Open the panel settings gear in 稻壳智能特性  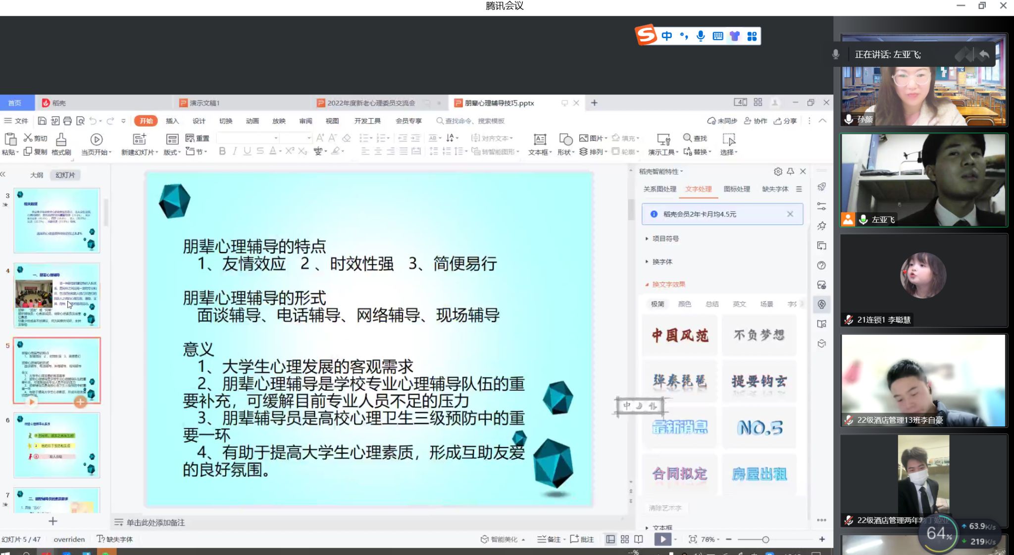tap(778, 172)
